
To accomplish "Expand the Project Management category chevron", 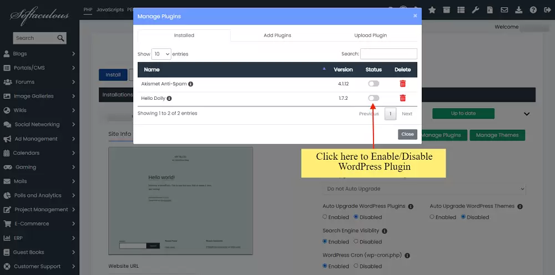I will [73, 210].
